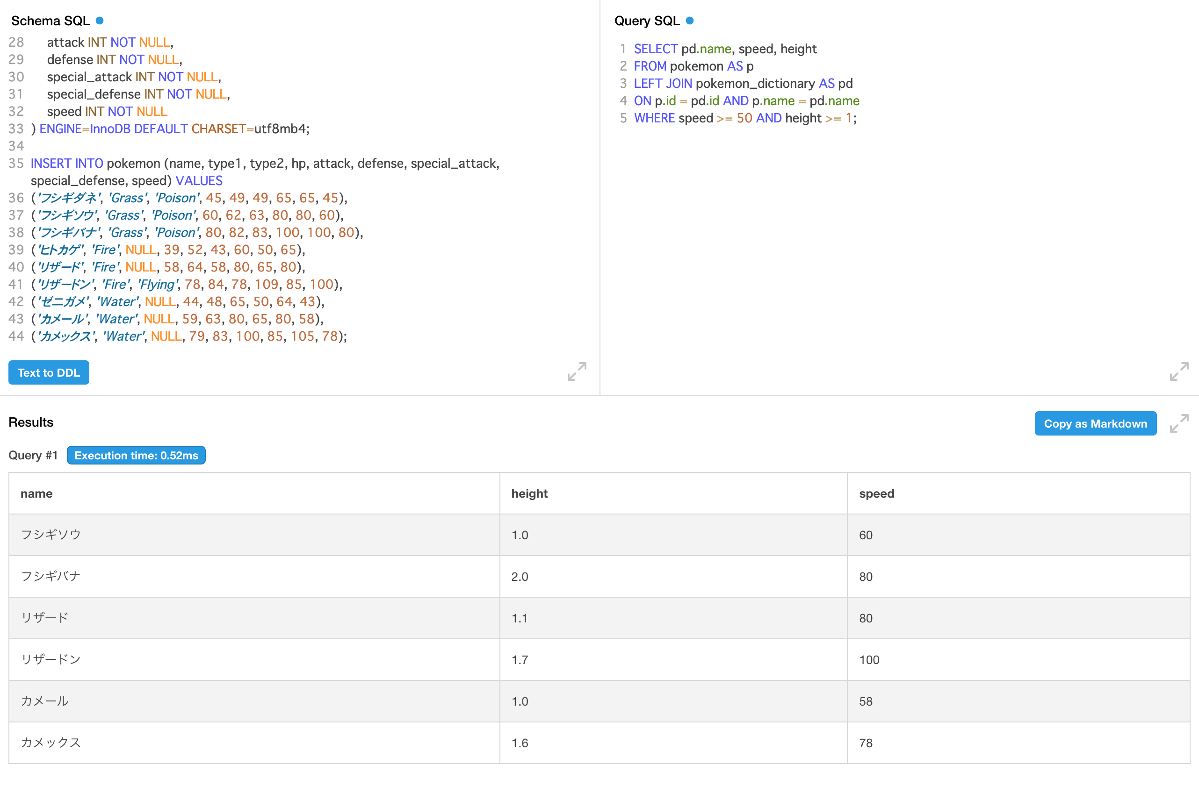Select the リザードン name cell

pos(254,660)
